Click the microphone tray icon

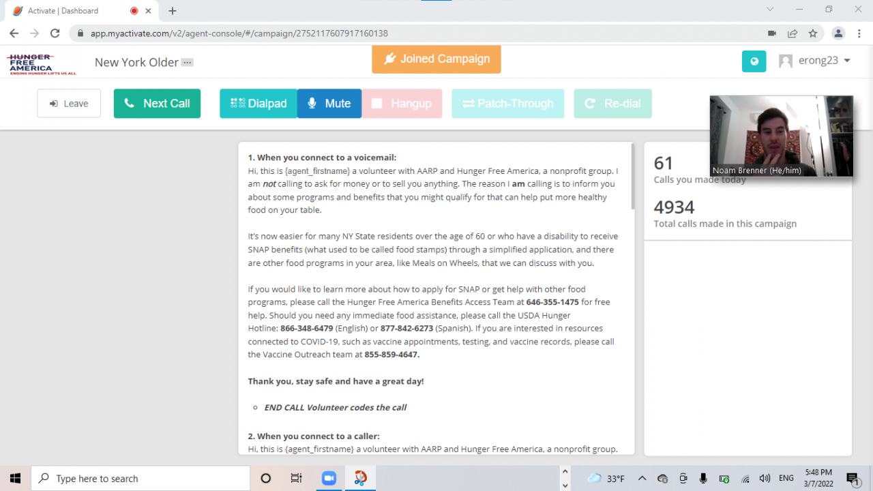tap(703, 479)
